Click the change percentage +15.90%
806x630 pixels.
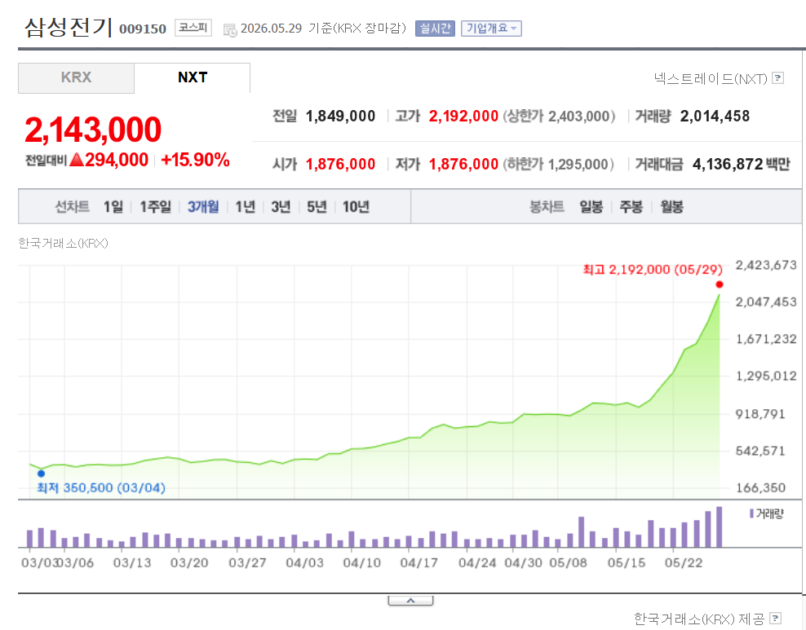click(x=195, y=160)
